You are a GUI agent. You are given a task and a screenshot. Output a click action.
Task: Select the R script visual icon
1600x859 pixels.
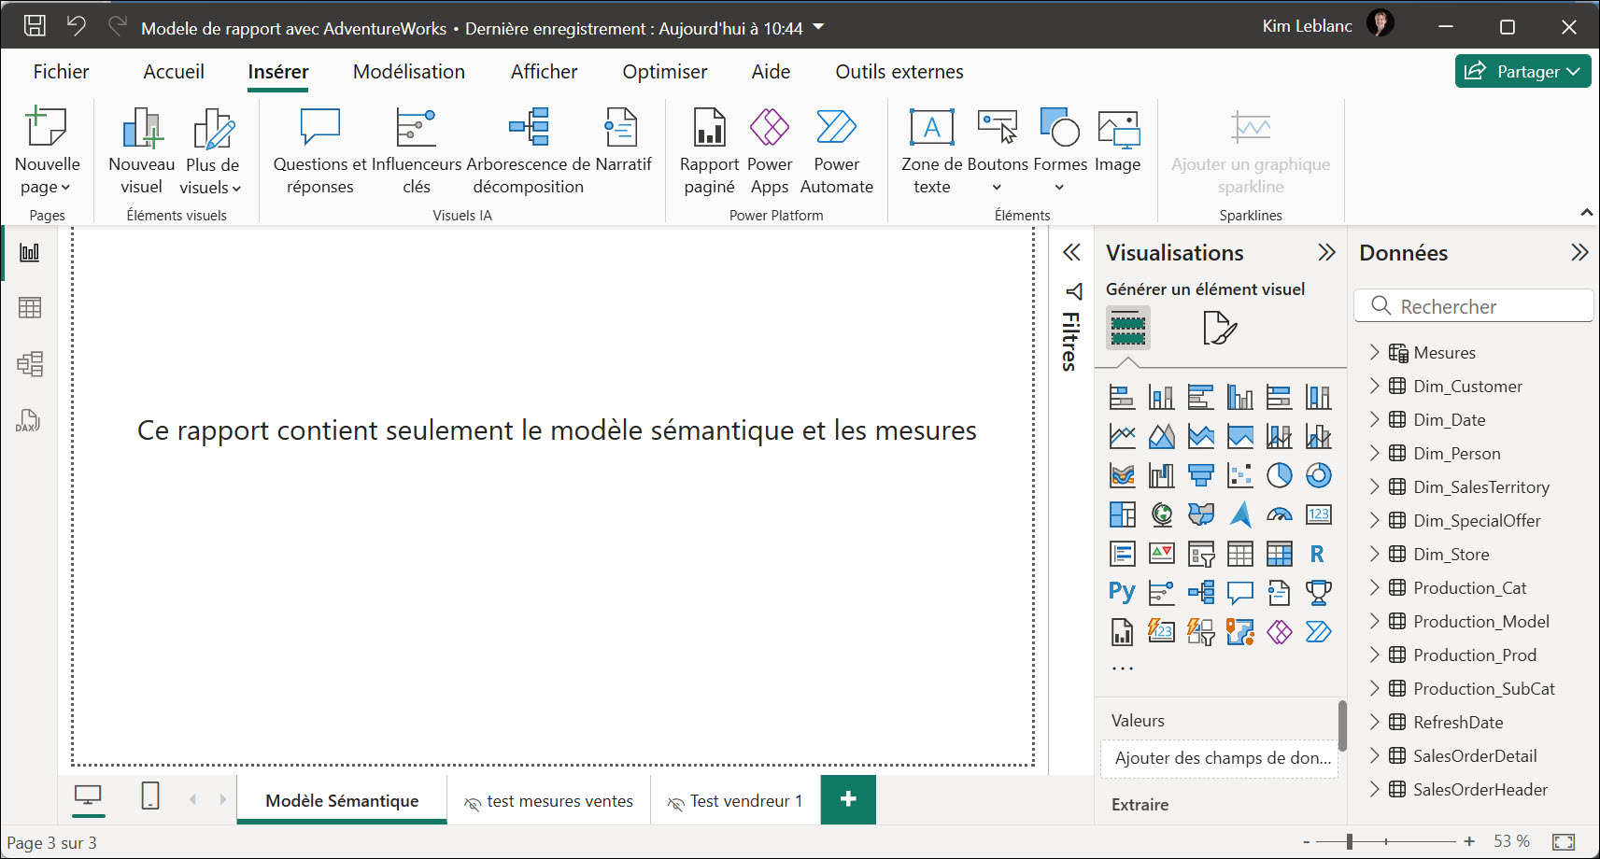click(x=1317, y=554)
